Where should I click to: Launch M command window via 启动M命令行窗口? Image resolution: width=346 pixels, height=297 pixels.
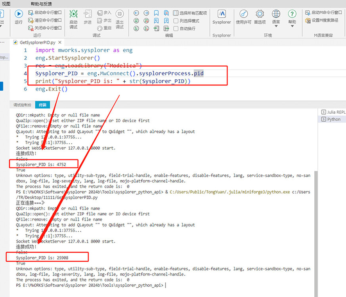coord(323,13)
